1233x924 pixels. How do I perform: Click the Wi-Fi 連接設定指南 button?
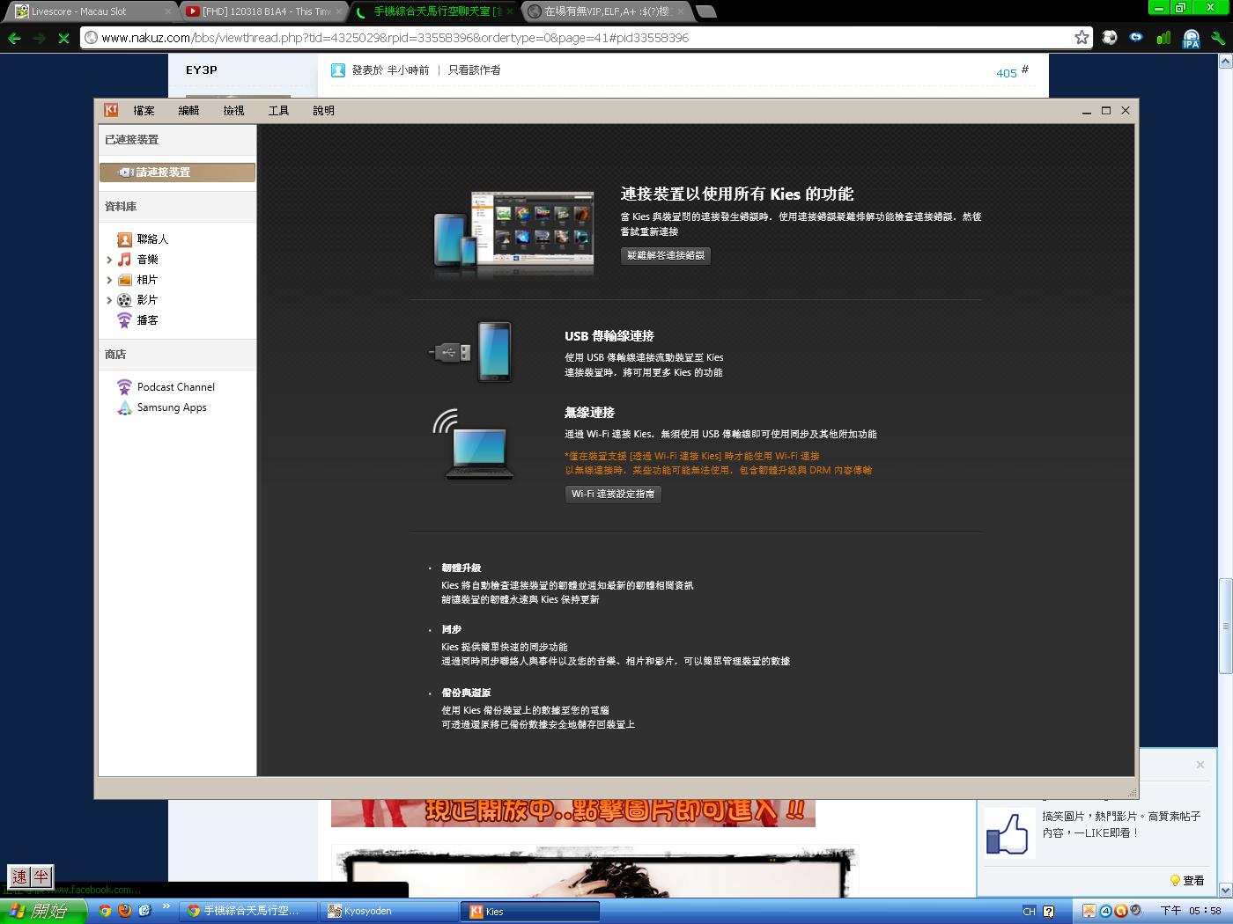pos(612,494)
